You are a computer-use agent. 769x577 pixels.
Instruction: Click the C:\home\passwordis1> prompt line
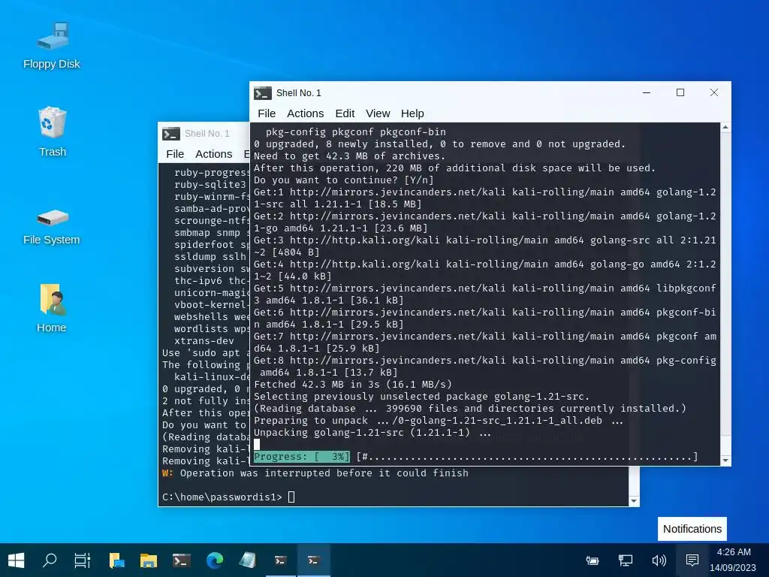coord(222,497)
